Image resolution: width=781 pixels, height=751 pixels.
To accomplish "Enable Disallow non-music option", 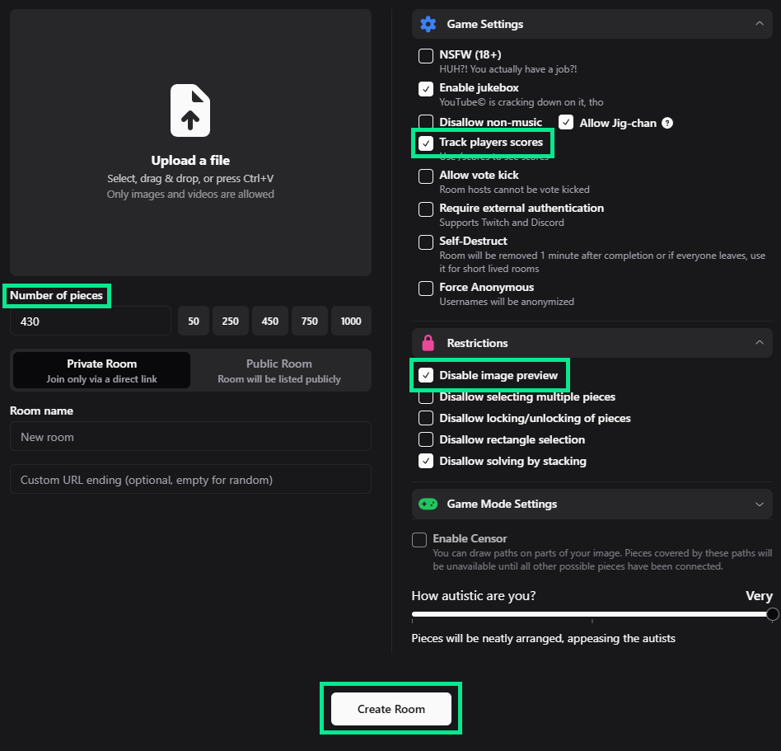I will pyautogui.click(x=426, y=122).
